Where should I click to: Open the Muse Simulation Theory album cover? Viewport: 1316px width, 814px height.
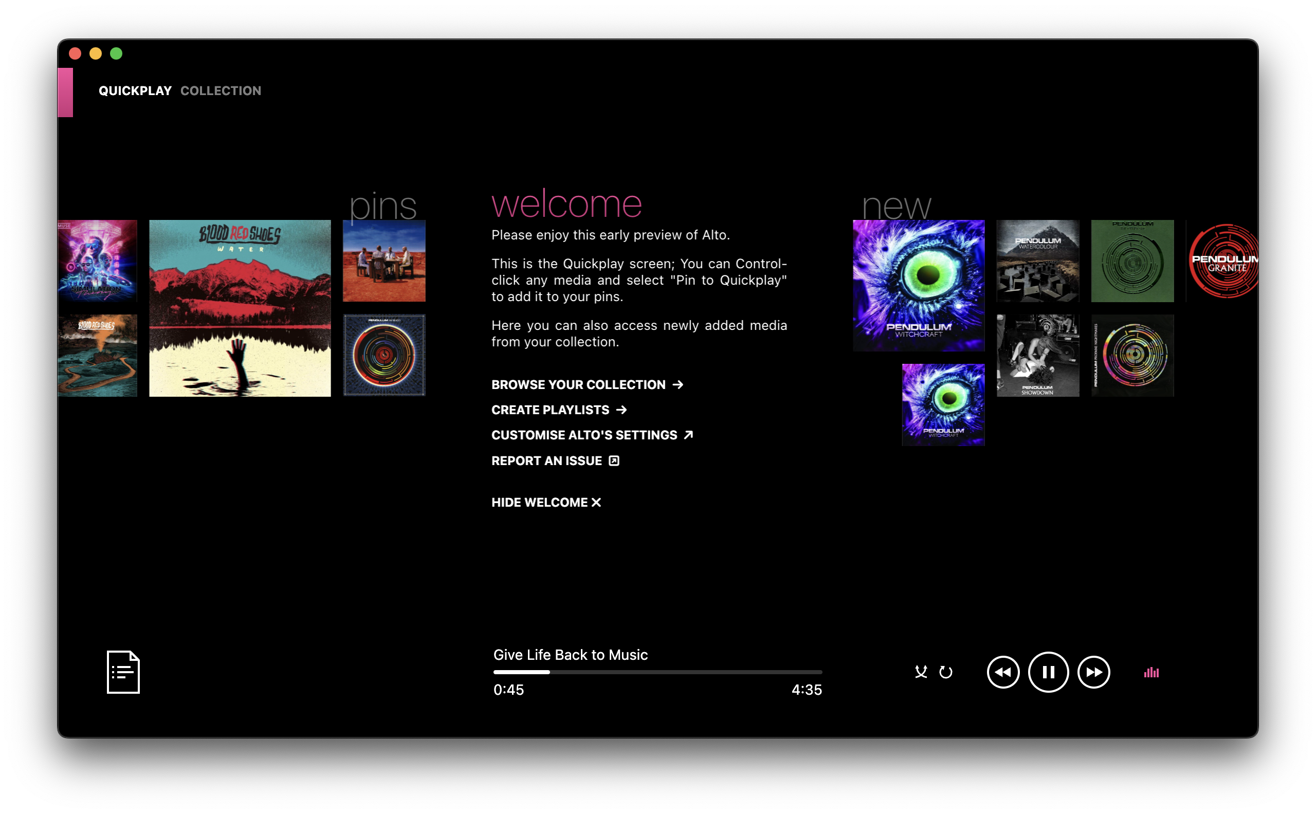click(98, 261)
